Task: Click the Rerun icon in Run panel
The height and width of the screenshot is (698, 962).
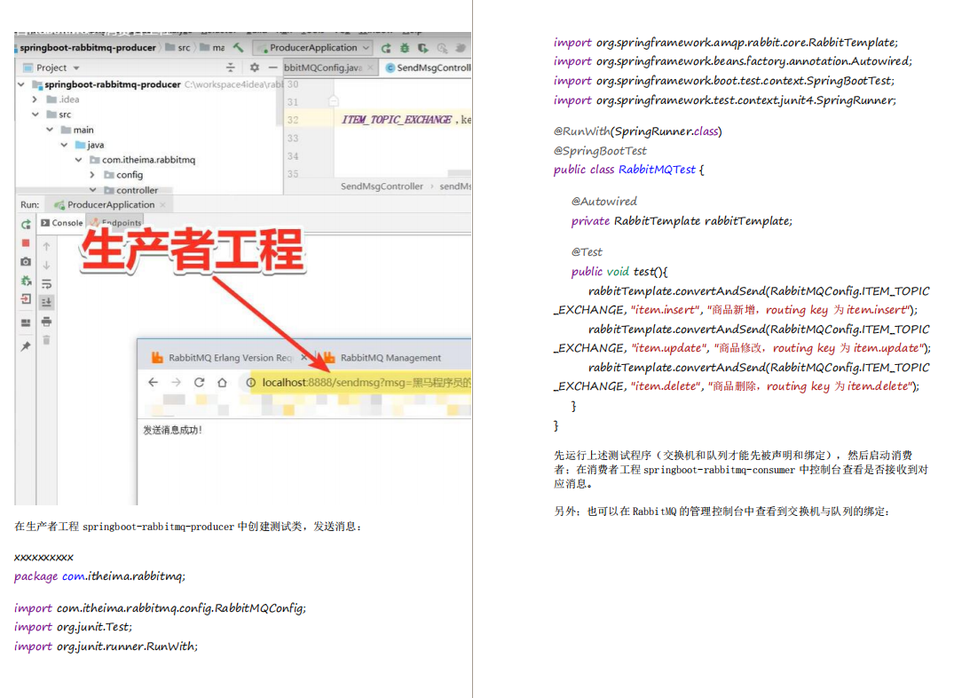Action: pyautogui.click(x=26, y=225)
